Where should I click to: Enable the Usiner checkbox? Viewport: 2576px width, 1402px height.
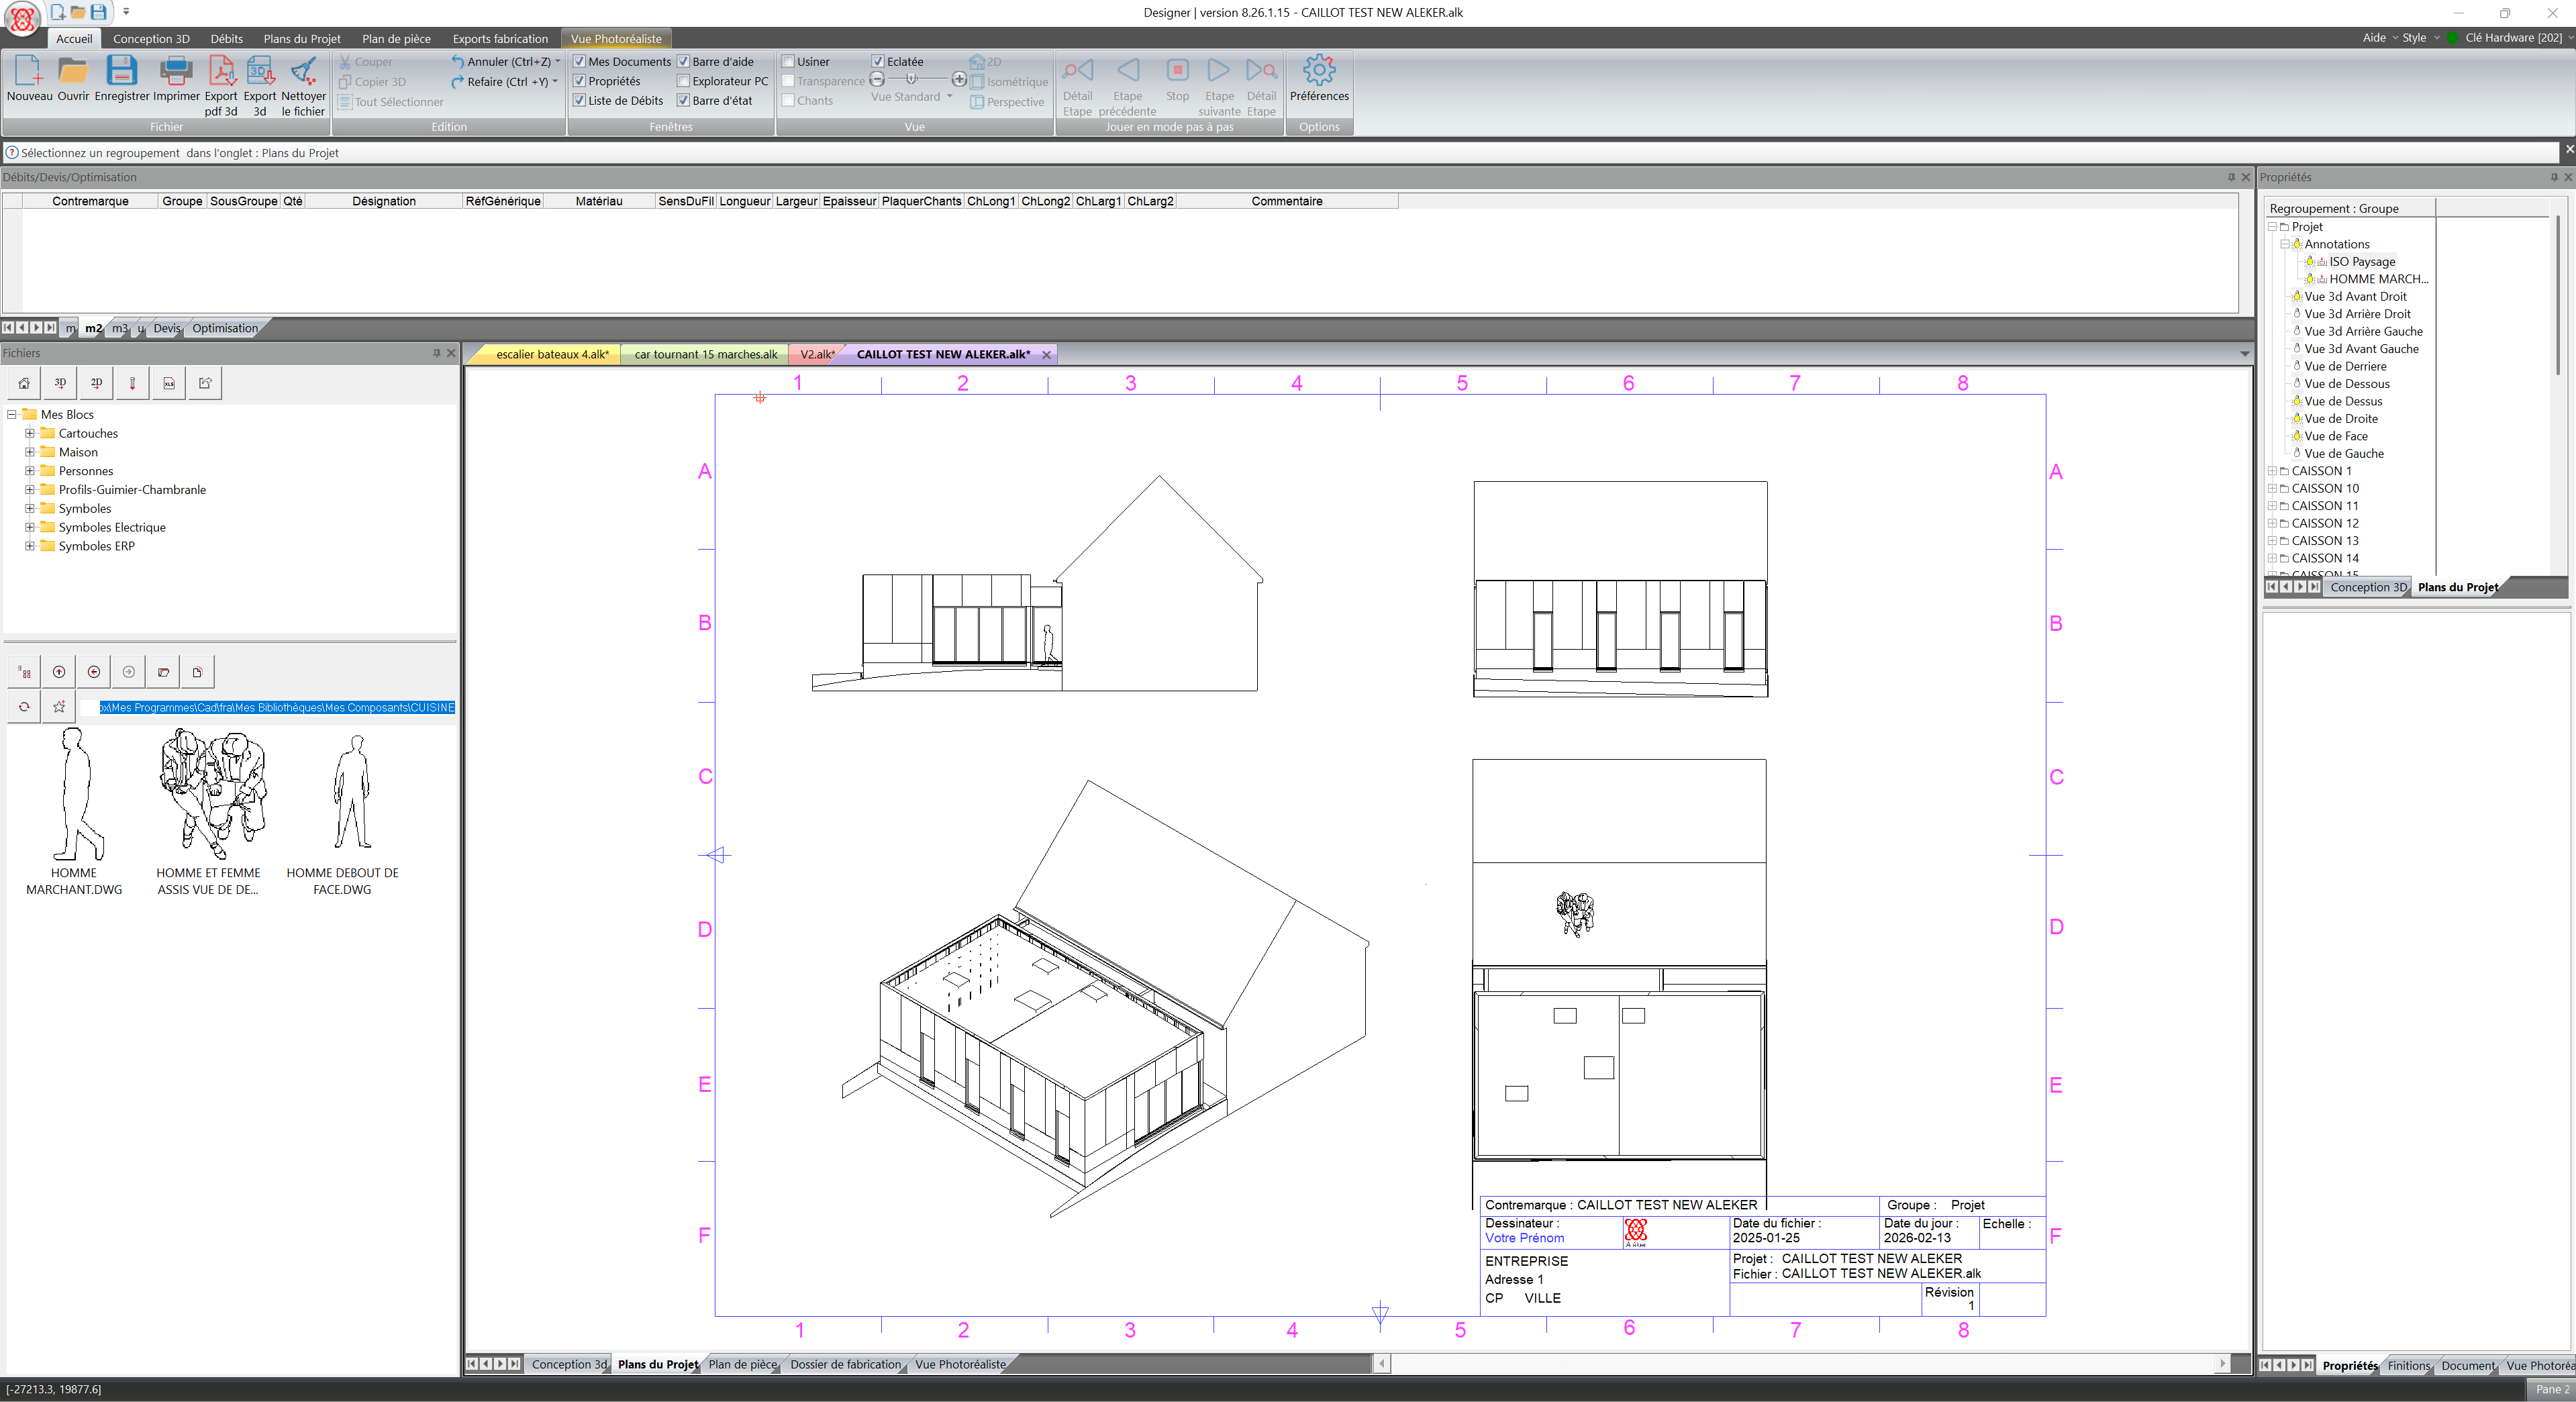tap(788, 61)
